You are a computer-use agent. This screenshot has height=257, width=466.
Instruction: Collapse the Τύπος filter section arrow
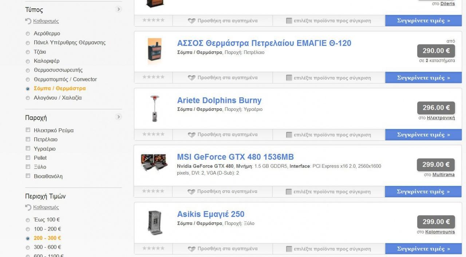point(119,9)
